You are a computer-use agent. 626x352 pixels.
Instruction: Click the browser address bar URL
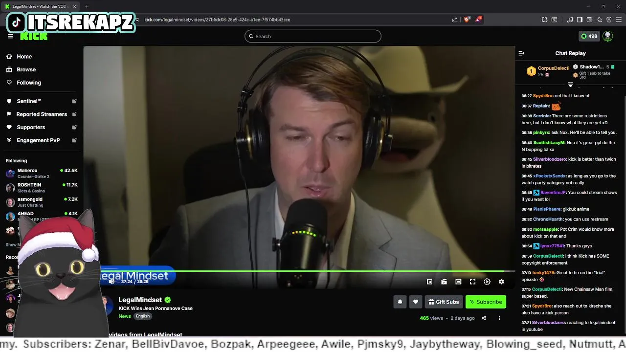pos(217,20)
